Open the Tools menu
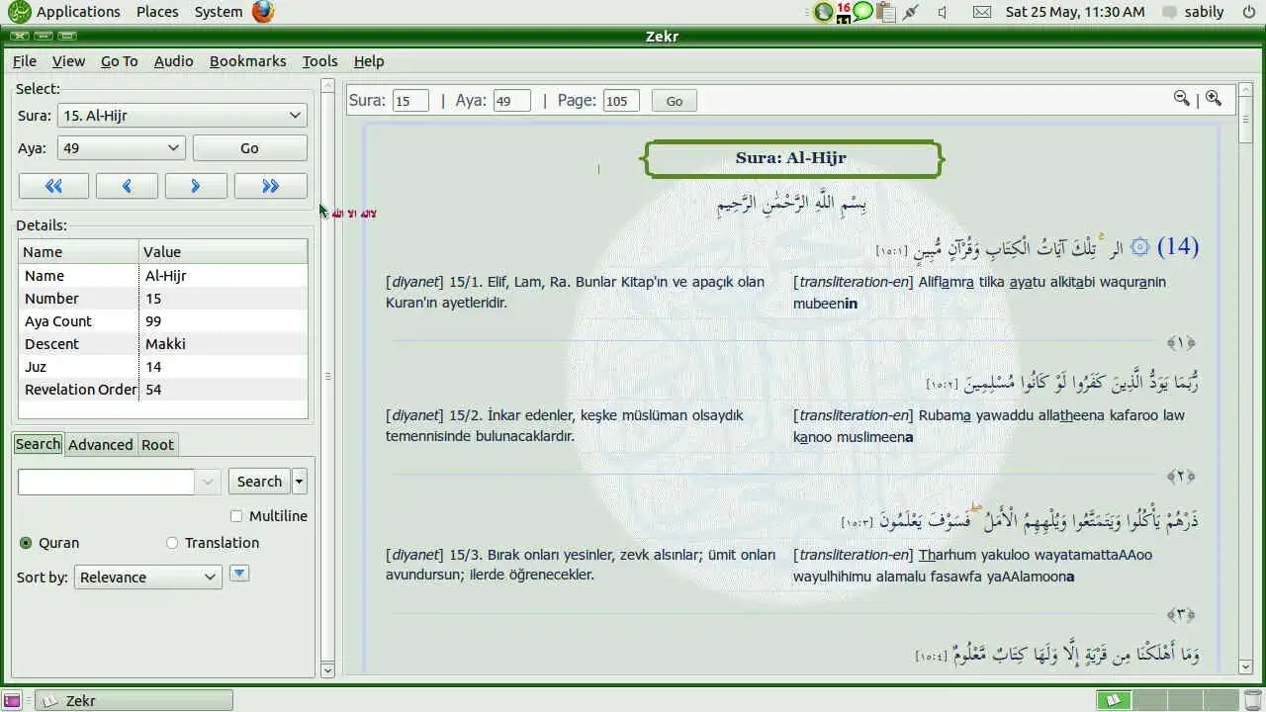This screenshot has width=1266, height=712. coord(320,61)
